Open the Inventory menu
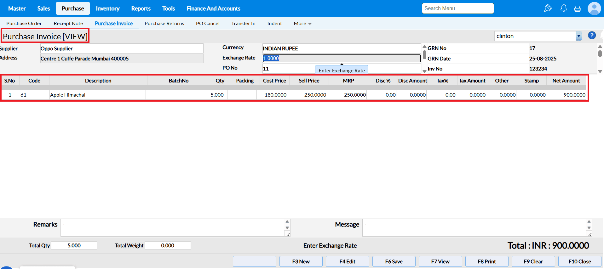The image size is (604, 269). coord(107,8)
